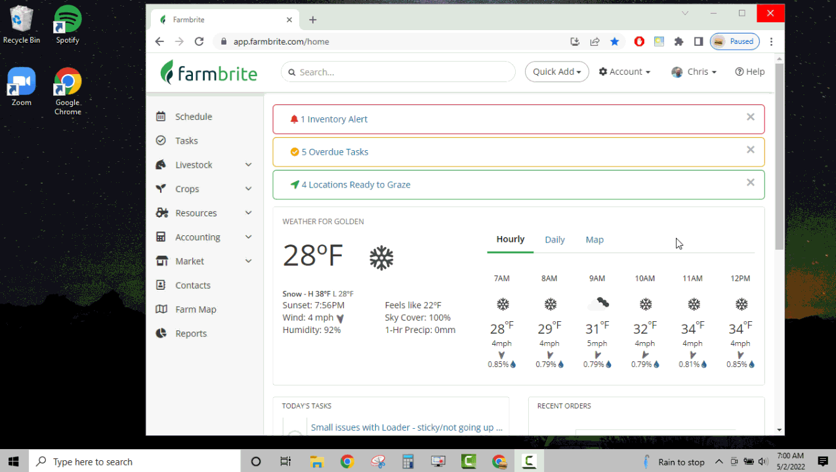
Task: Open the Account dropdown menu
Action: pyautogui.click(x=625, y=72)
